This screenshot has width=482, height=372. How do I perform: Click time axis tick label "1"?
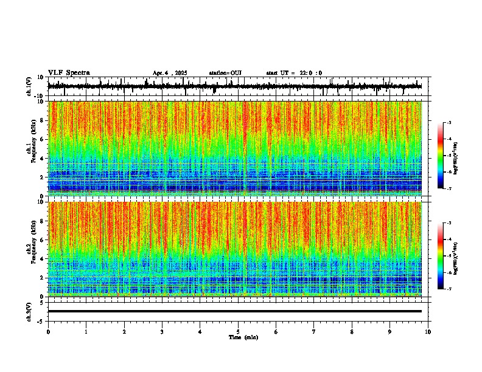coord(86,332)
